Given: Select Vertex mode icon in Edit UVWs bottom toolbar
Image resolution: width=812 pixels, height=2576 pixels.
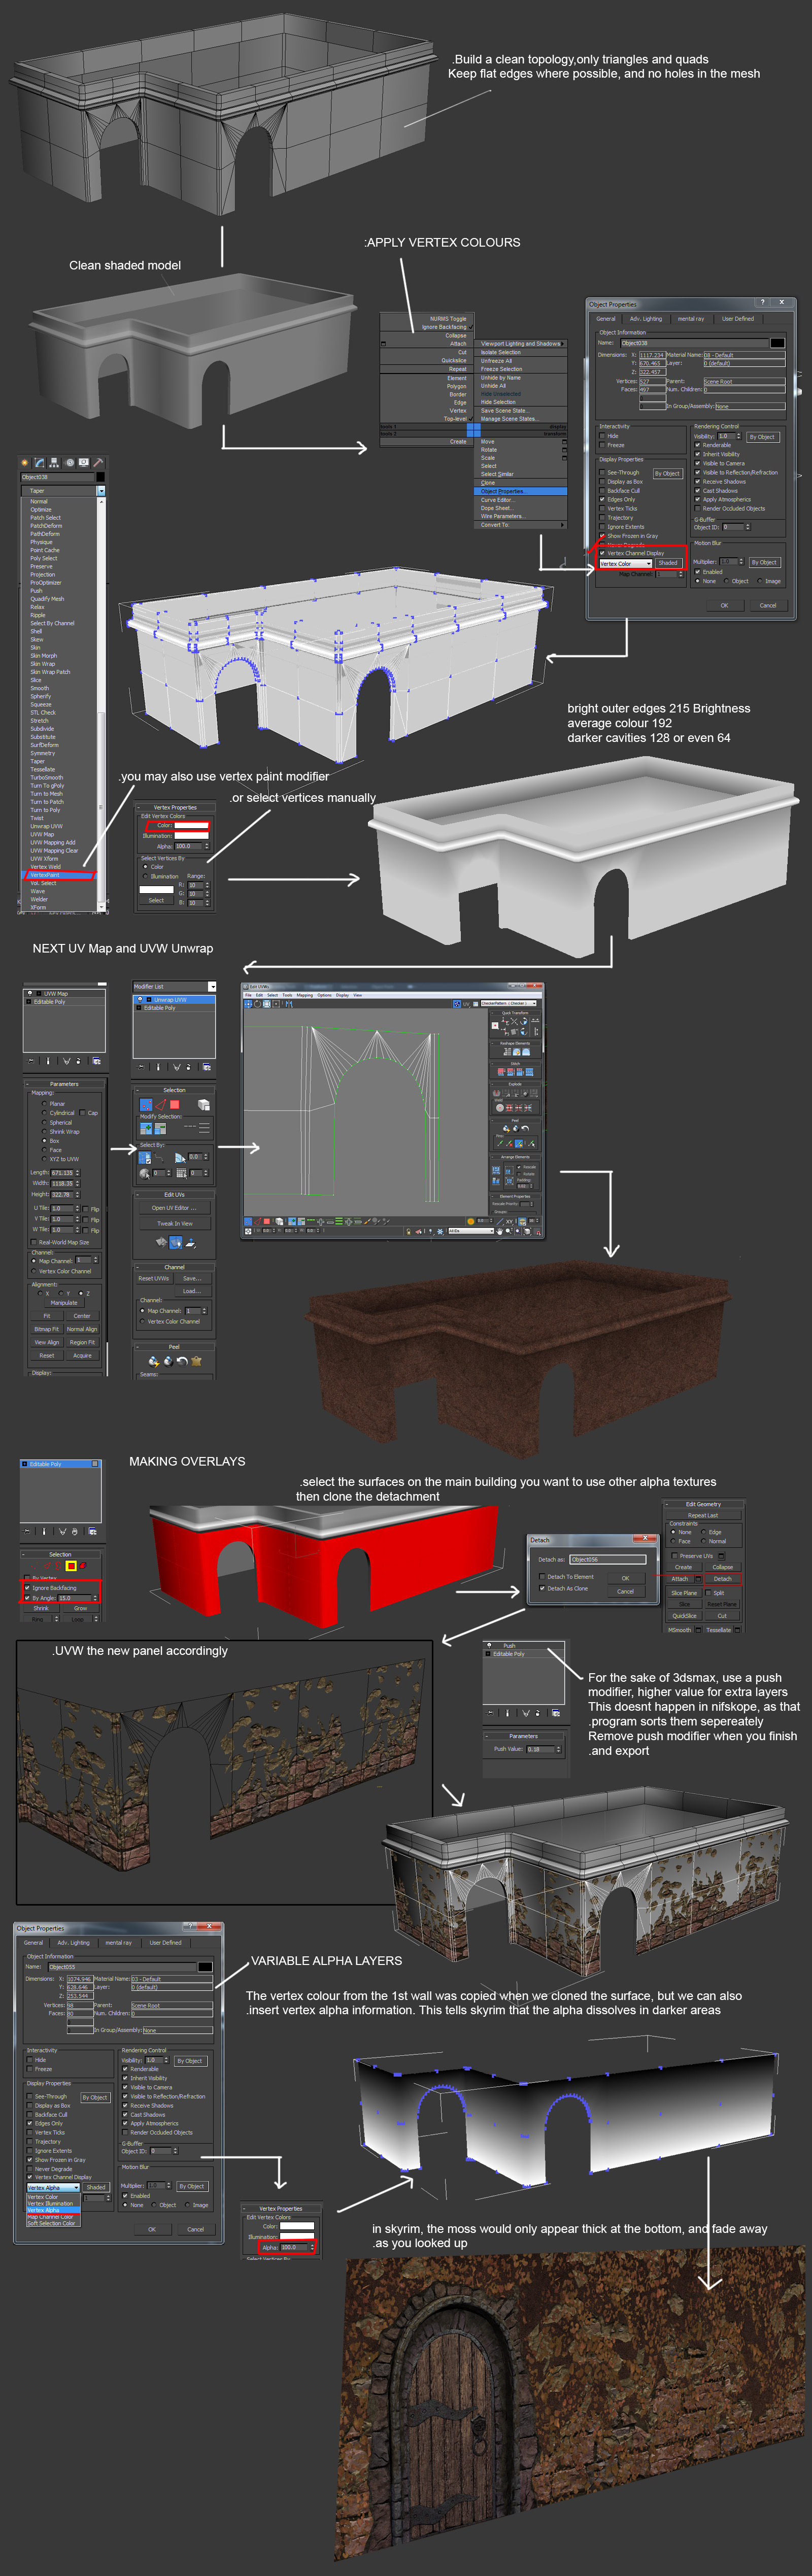Looking at the screenshot, I should [249, 1221].
